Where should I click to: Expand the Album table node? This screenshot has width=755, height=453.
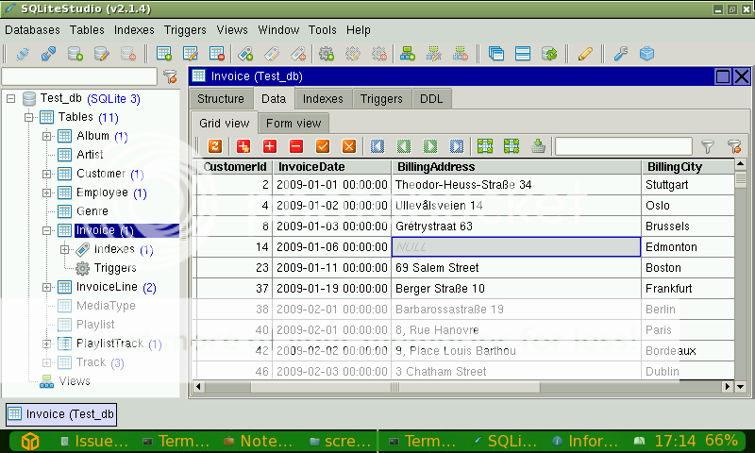point(47,136)
